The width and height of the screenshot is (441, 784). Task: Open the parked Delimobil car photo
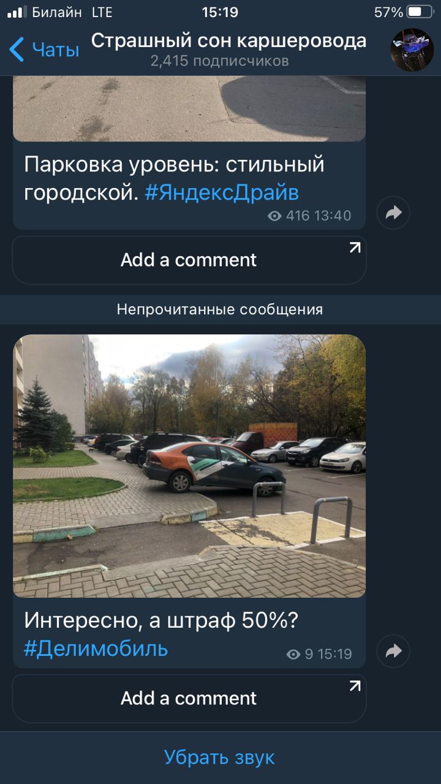(x=189, y=466)
